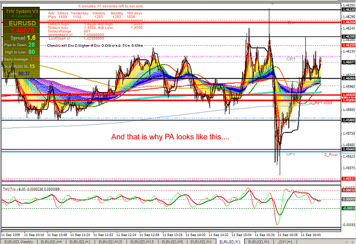Click the current price 1.46077 axis label
Image resolution: width=356 pixels, height=244 pixels.
[x=349, y=62]
